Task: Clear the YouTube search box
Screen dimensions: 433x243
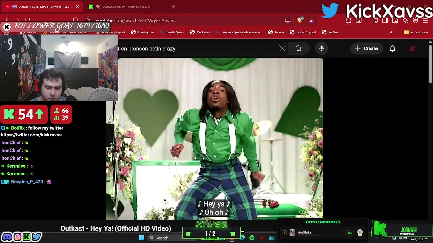Action: pos(282,49)
